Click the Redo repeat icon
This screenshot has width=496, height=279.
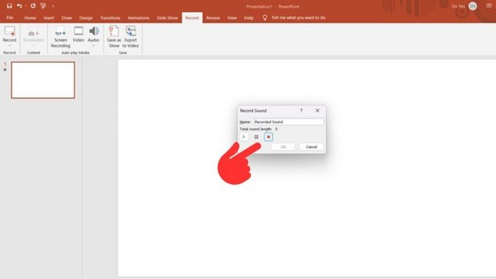33,6
